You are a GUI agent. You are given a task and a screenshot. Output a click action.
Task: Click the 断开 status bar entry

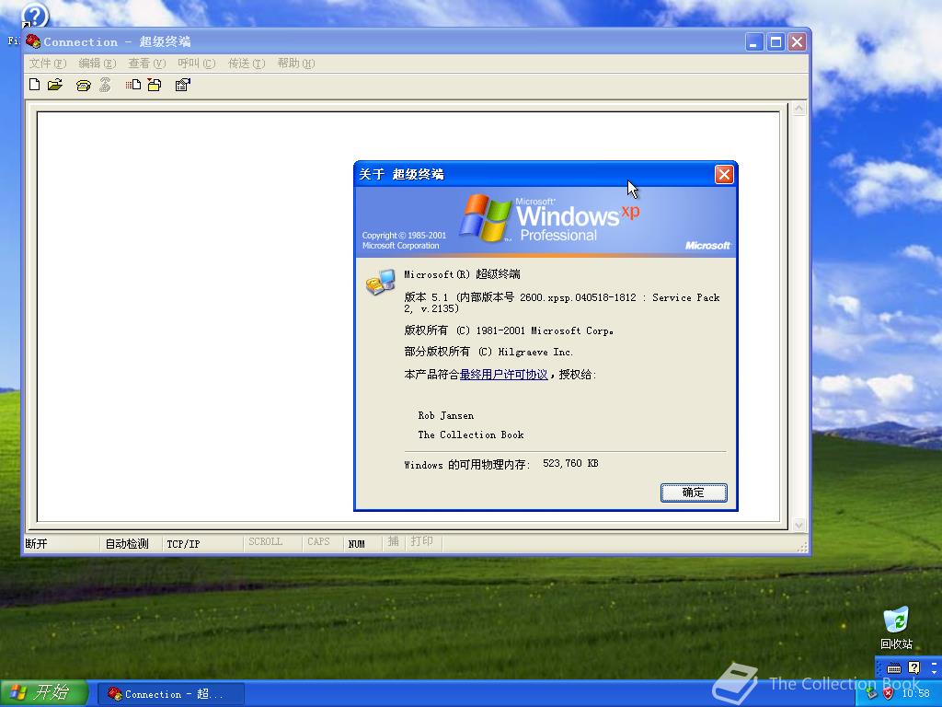(x=36, y=543)
